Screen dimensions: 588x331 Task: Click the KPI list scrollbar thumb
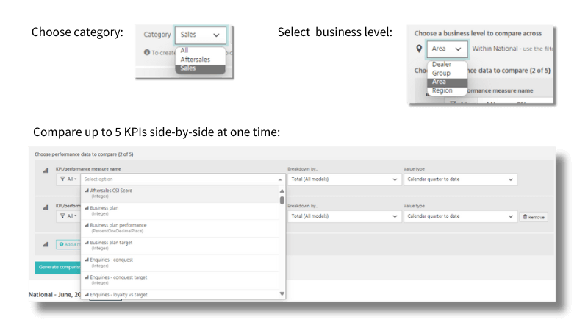point(282,200)
